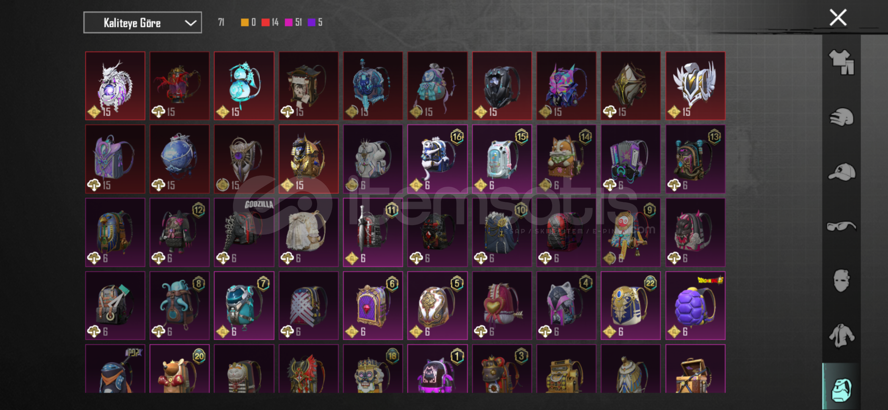The width and height of the screenshot is (888, 410).
Task: Expand the sort chevron arrow
Action: pyautogui.click(x=190, y=23)
